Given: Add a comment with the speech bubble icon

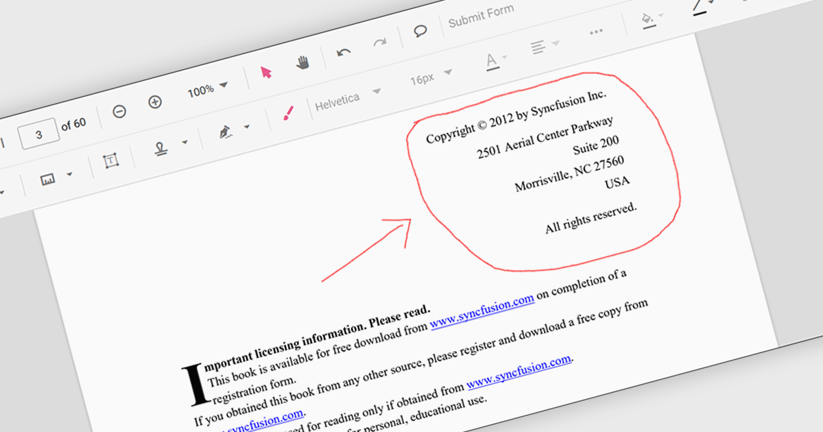Looking at the screenshot, I should click(420, 32).
